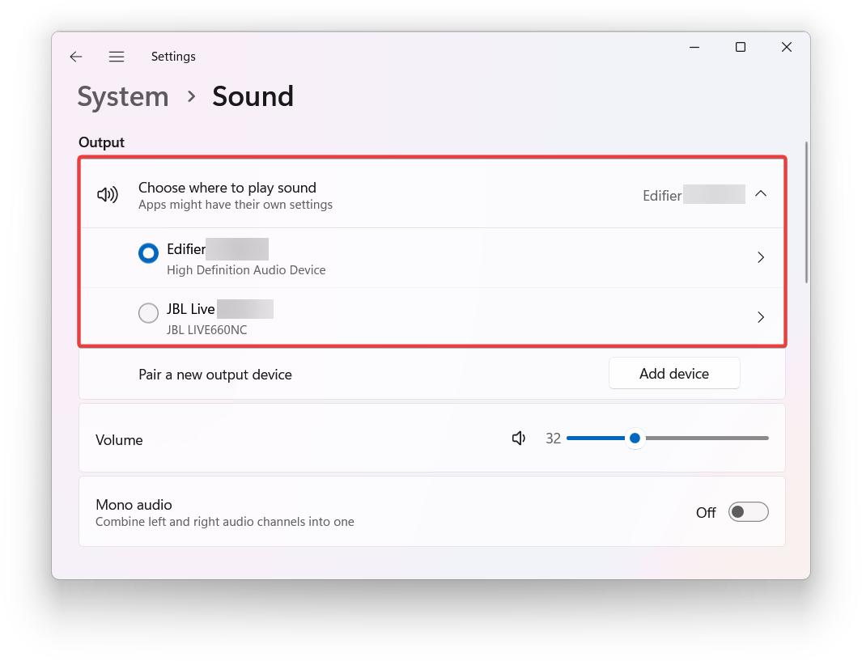The height and width of the screenshot is (661, 862).
Task: Select the JBL Live output radio button
Action: pos(148,313)
